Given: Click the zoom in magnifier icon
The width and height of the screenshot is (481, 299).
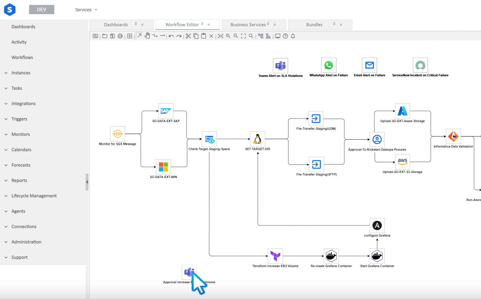Looking at the screenshot, I should 228,36.
